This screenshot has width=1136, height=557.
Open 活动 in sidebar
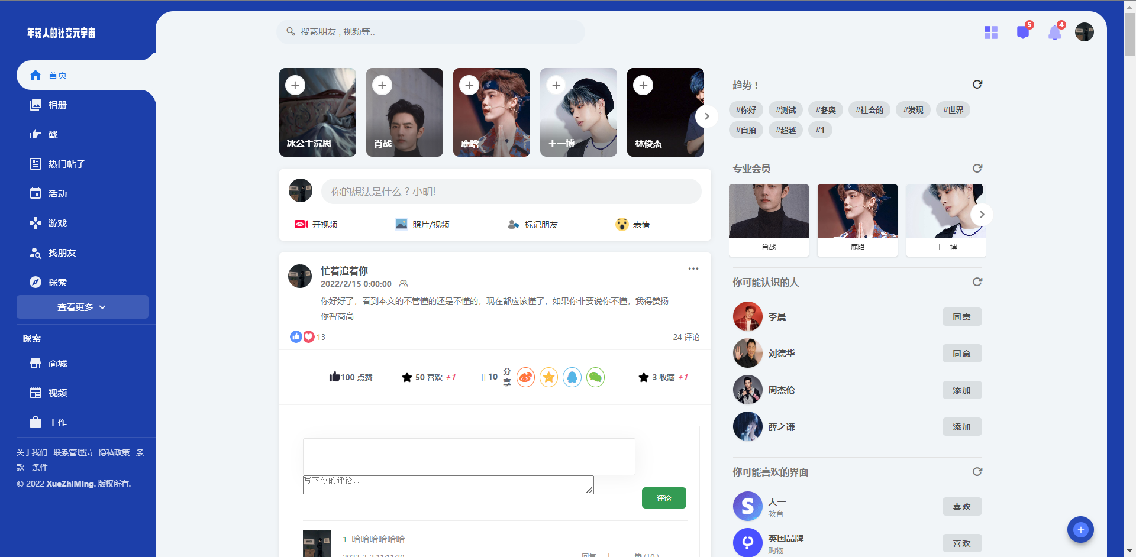coord(86,193)
